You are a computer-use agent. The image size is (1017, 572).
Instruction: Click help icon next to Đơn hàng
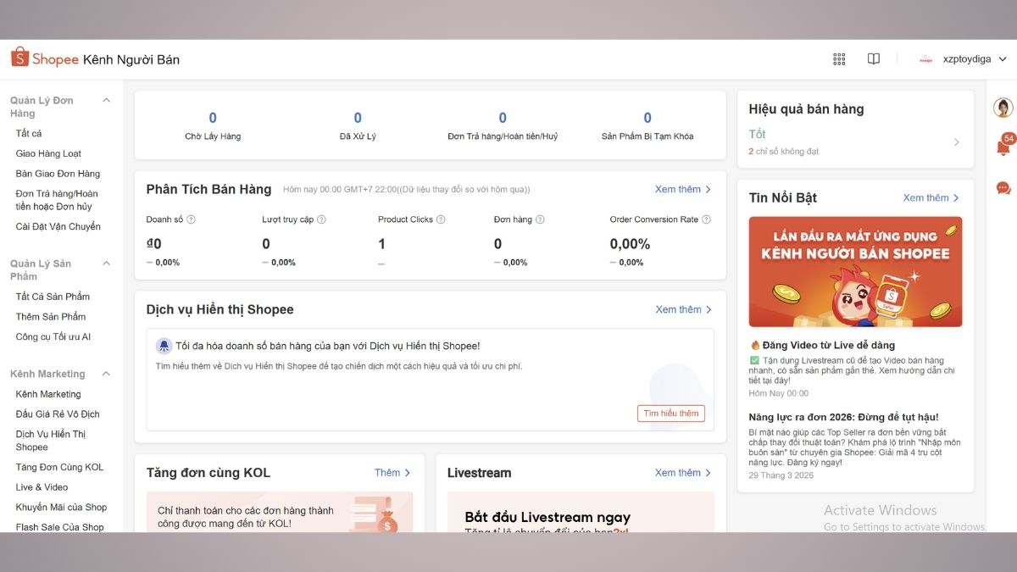click(540, 219)
